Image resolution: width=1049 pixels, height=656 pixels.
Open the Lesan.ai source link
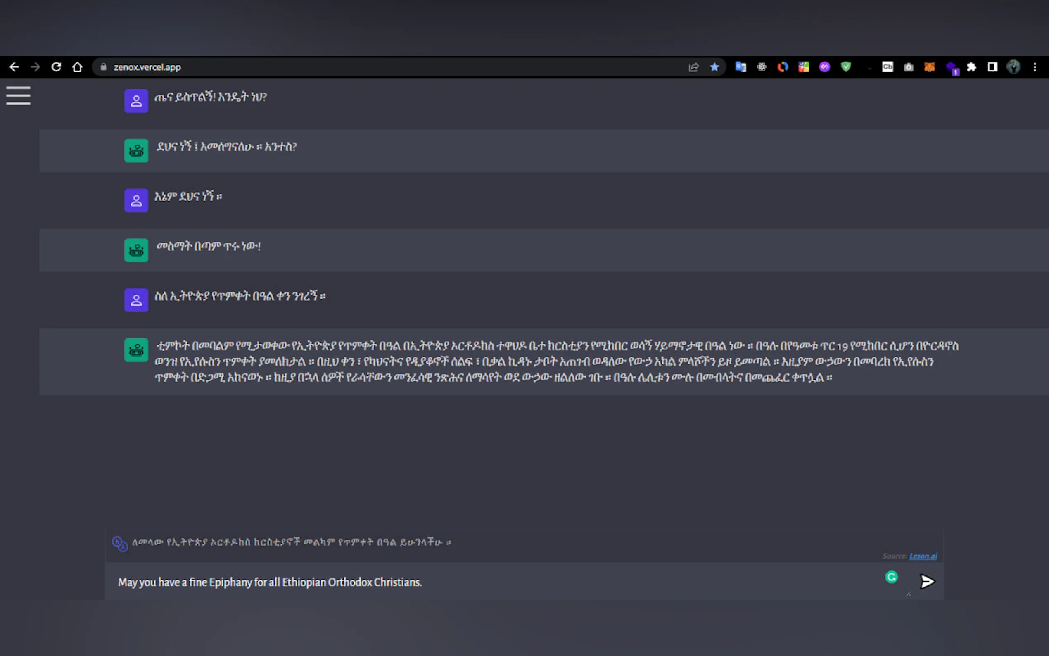(x=923, y=556)
